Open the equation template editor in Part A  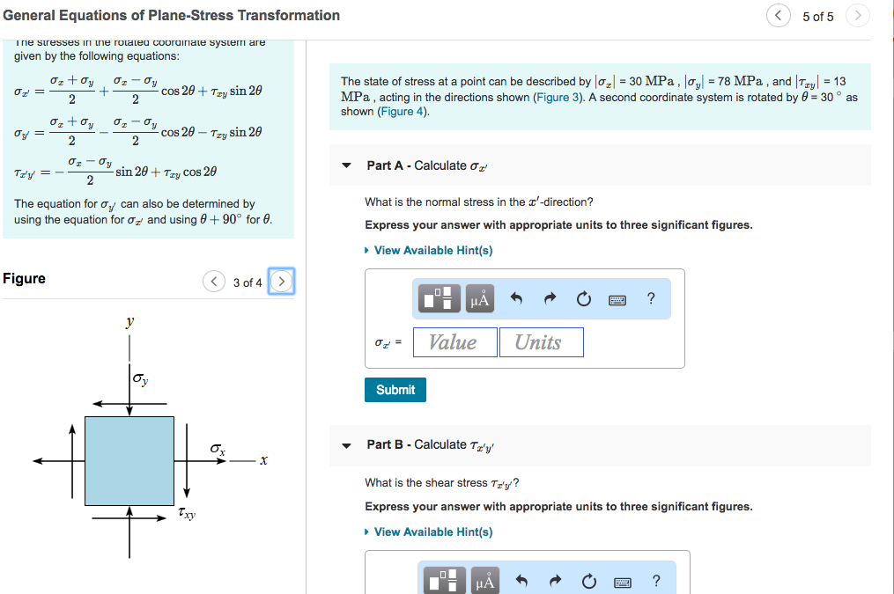point(438,298)
